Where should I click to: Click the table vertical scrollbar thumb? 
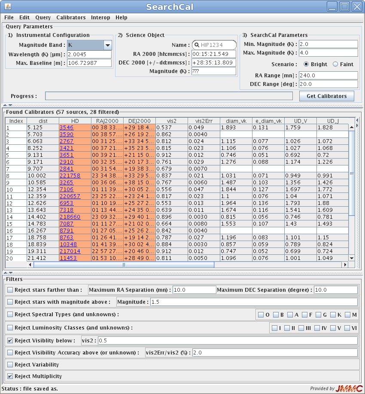[x=352, y=173]
